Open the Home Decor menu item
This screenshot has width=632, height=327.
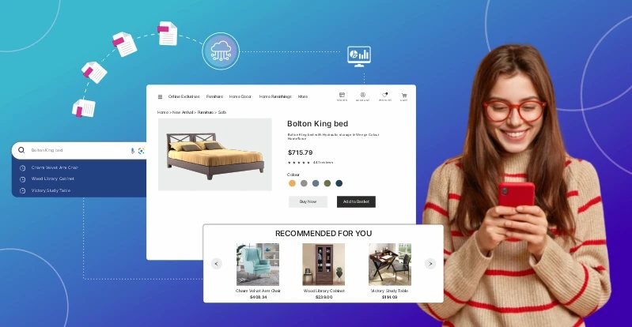(240, 97)
